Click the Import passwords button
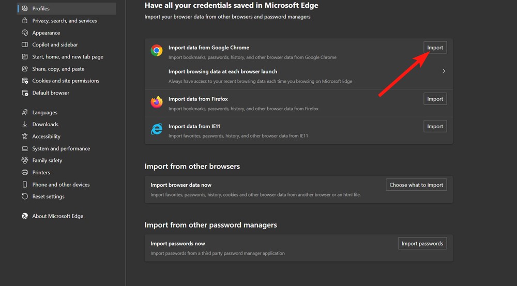This screenshot has height=286, width=517. tap(422, 244)
